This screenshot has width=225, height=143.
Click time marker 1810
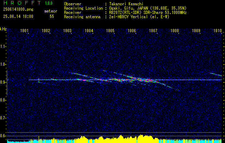pyautogui.click(x=217, y=30)
